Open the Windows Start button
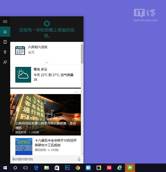 click(5, 168)
